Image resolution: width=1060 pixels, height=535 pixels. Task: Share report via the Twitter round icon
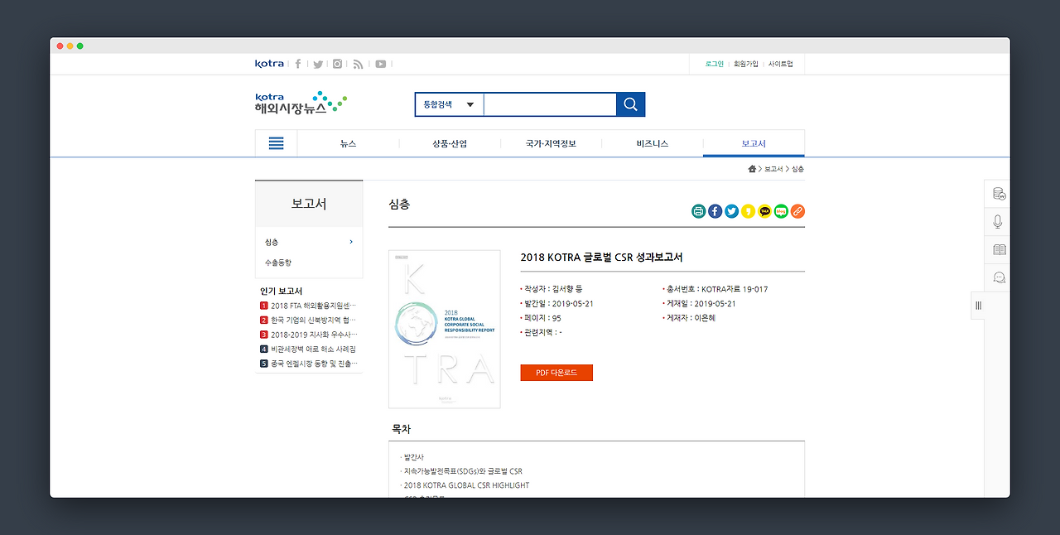coord(732,211)
